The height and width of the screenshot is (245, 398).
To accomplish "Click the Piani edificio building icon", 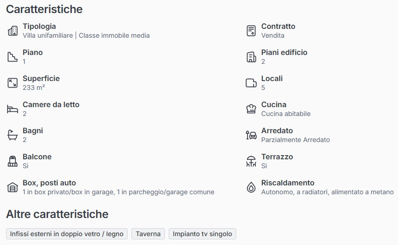I will click(251, 57).
